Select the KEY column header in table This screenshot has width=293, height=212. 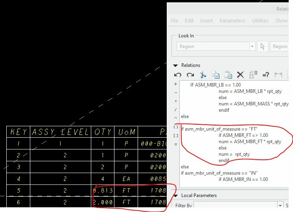click(18, 132)
